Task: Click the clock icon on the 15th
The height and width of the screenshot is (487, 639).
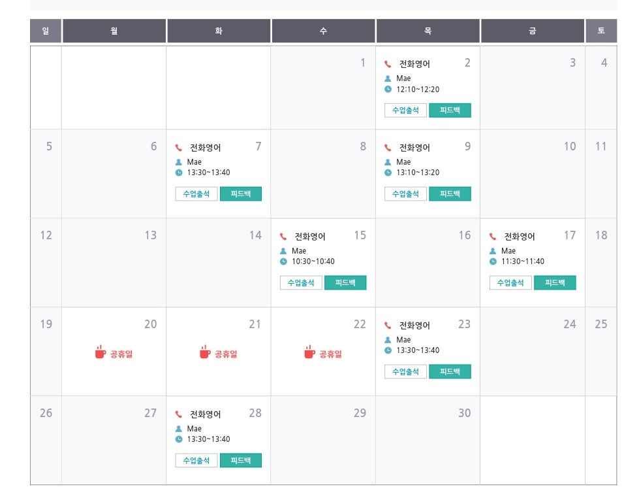Action: pyautogui.click(x=283, y=261)
